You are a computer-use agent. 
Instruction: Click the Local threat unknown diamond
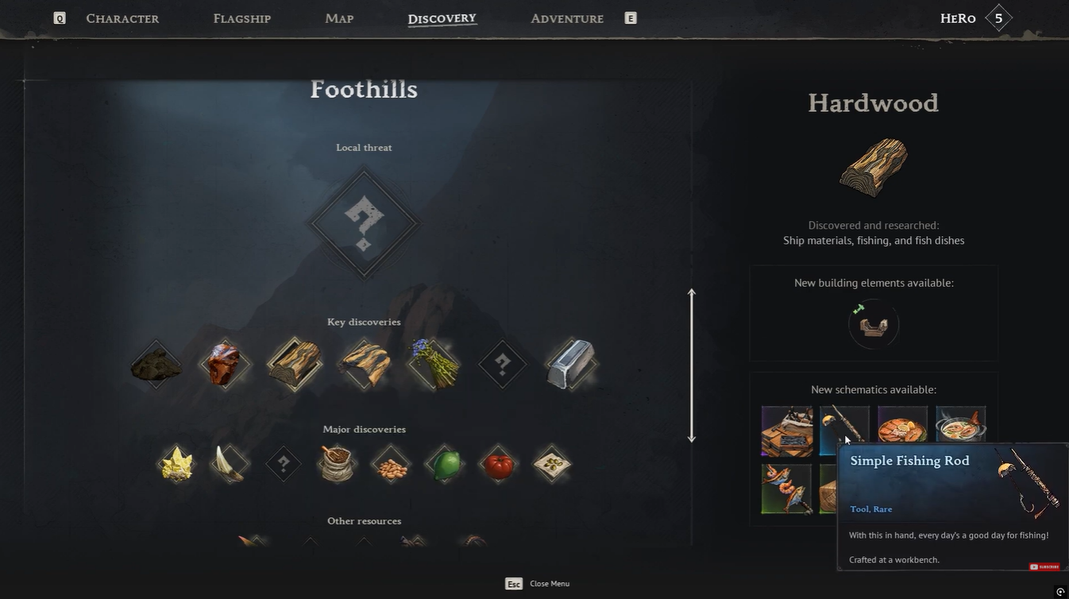364,223
